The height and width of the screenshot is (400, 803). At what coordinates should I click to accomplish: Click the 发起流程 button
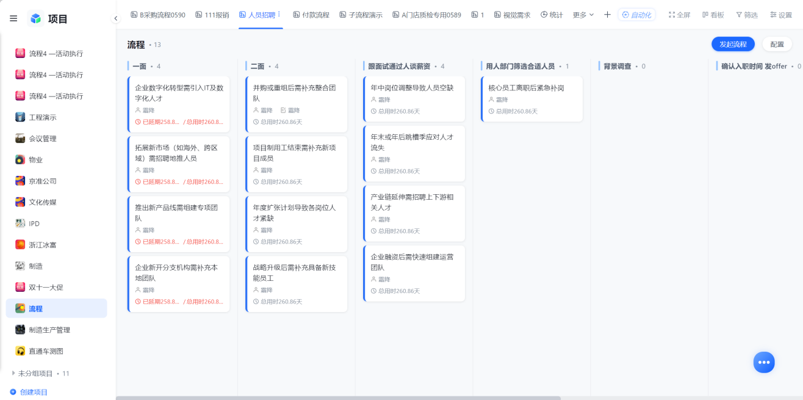733,44
